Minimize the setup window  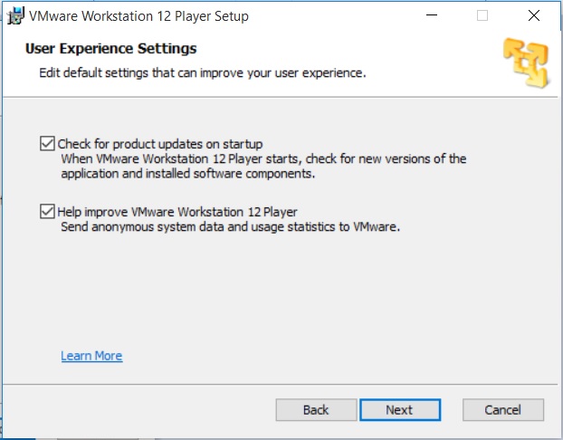point(432,15)
